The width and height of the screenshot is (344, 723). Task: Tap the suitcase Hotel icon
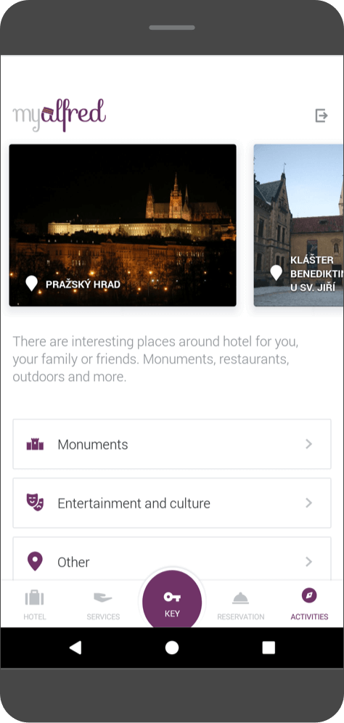[35, 597]
